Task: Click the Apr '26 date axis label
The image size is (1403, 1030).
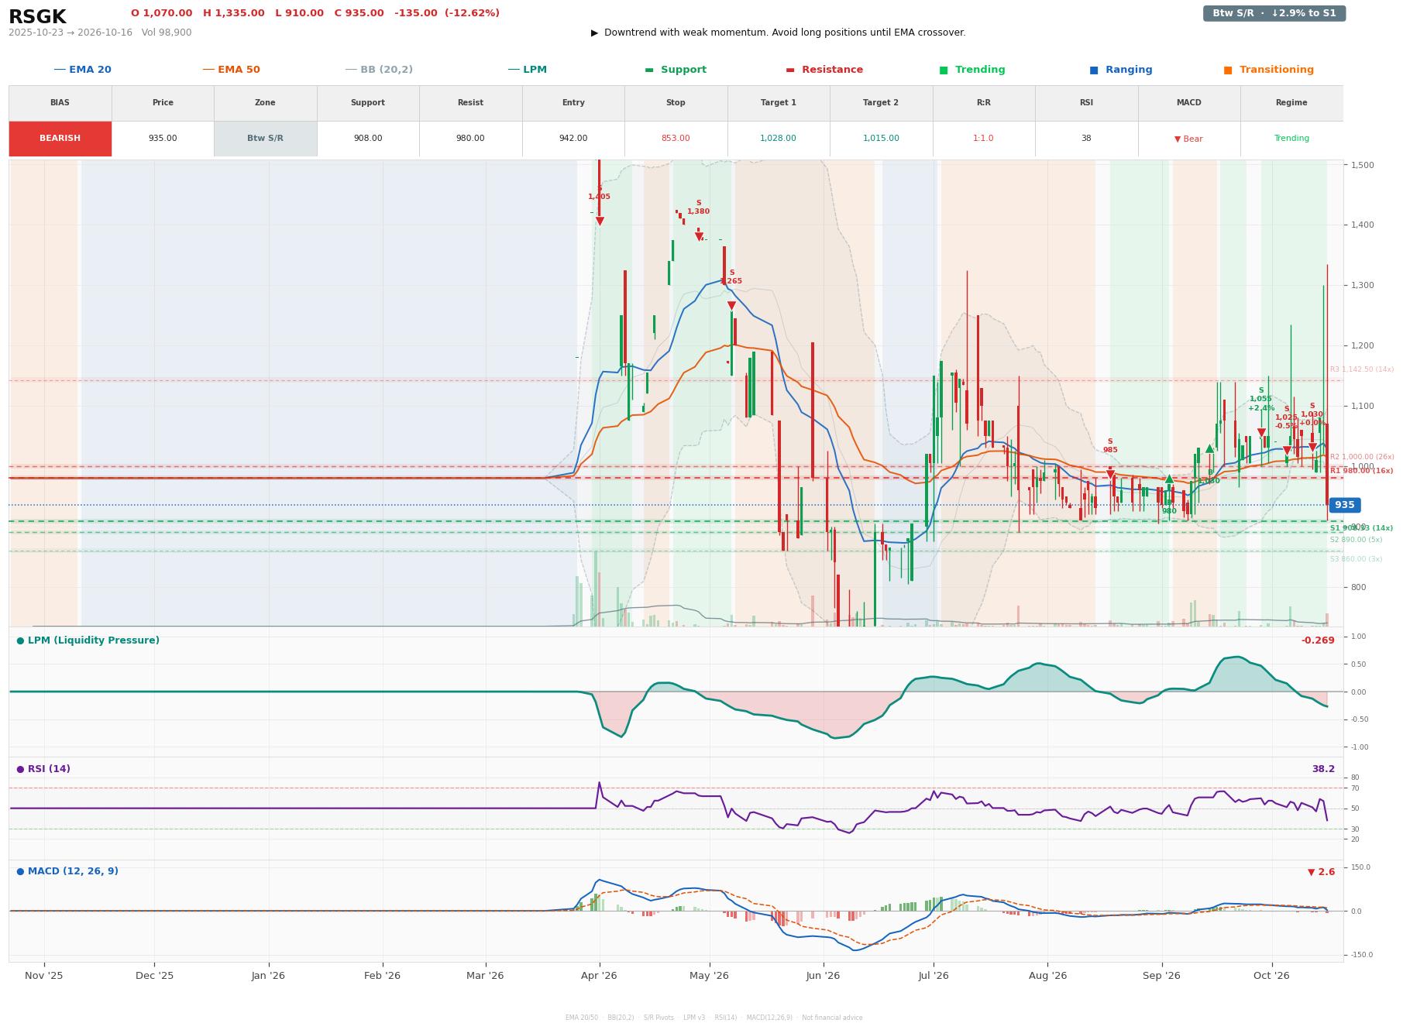Action: tap(599, 976)
